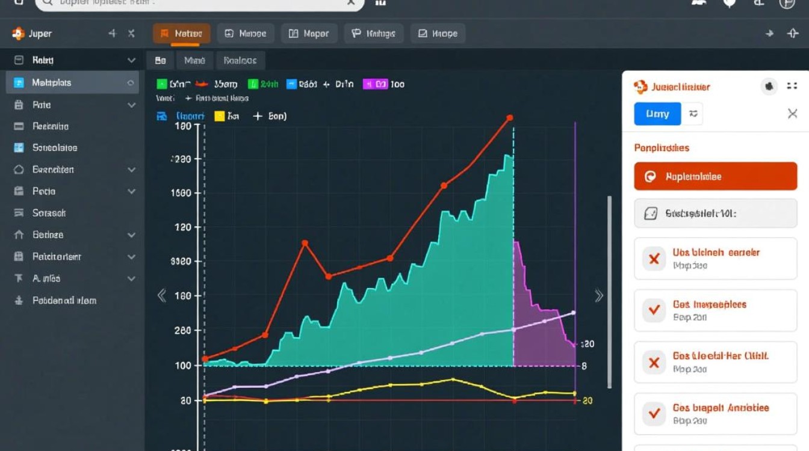The width and height of the screenshot is (809, 451).
Task: Toggle the checkmark box on the fourth checklist item
Action: (x=653, y=414)
